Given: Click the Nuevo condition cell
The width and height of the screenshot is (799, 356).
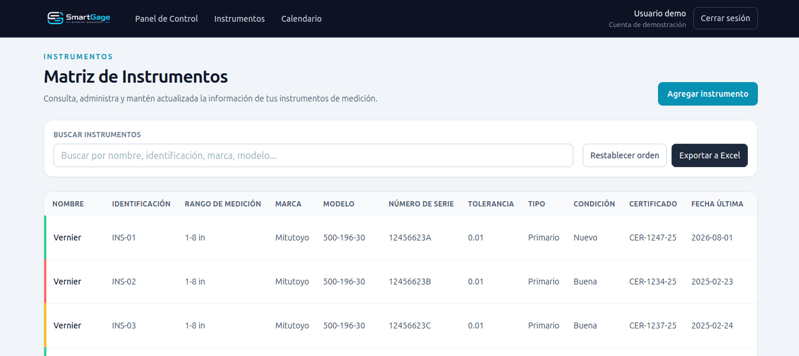Looking at the screenshot, I should click(585, 238).
